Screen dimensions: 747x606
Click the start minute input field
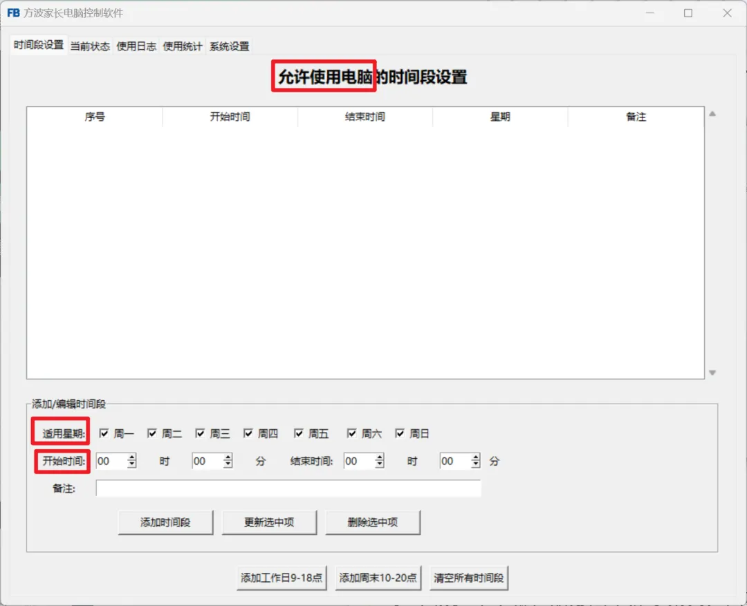[207, 461]
